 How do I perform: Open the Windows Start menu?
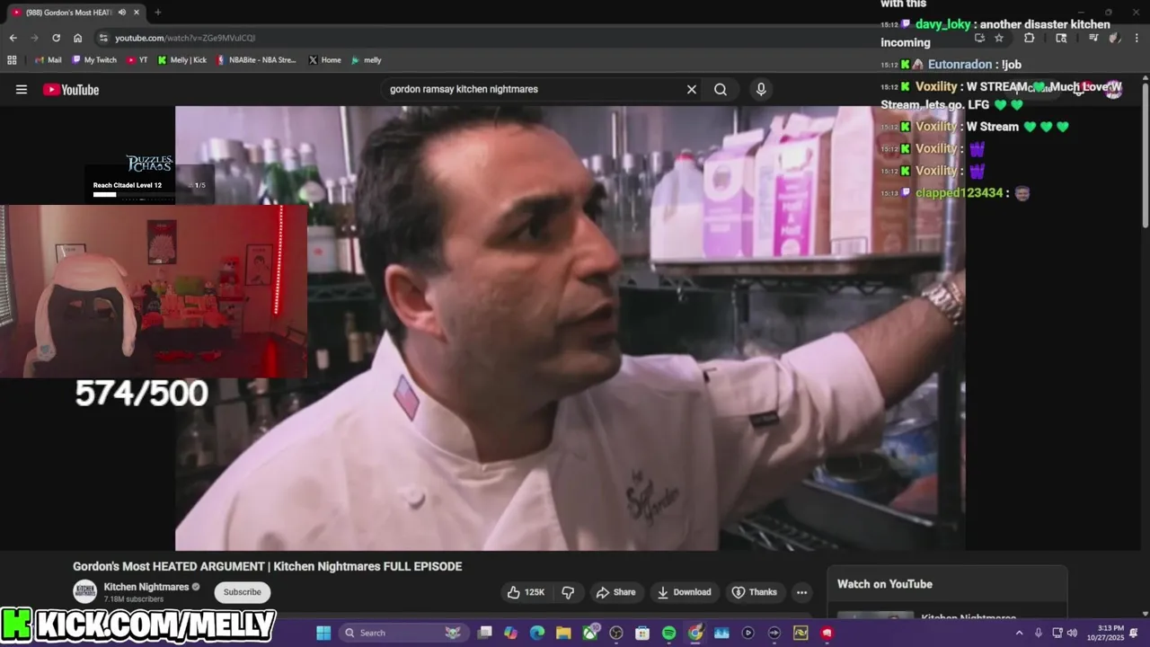click(x=323, y=633)
